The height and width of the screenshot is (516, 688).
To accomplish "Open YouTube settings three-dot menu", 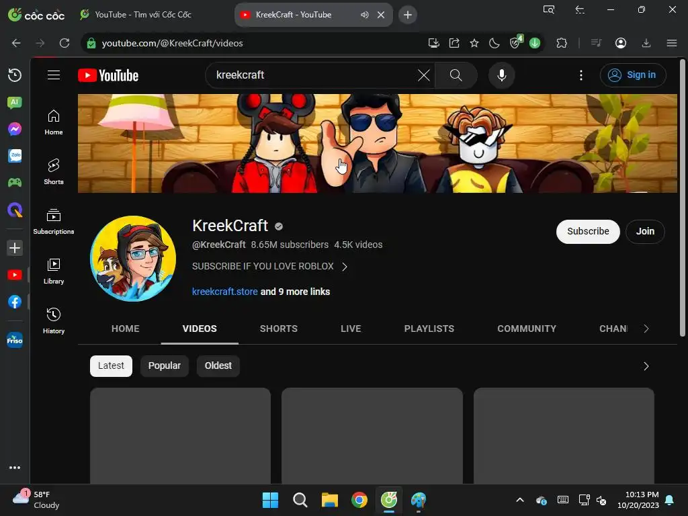I will click(581, 75).
